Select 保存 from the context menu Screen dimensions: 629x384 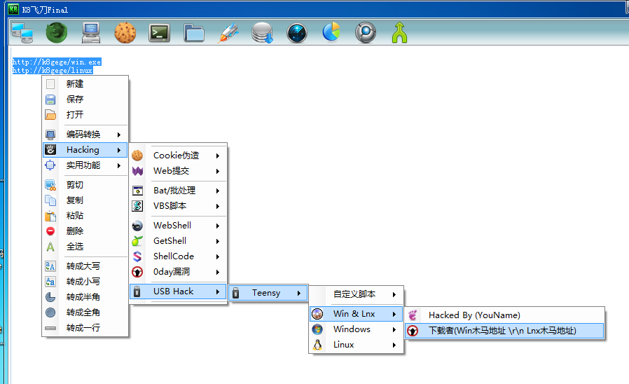pos(75,100)
